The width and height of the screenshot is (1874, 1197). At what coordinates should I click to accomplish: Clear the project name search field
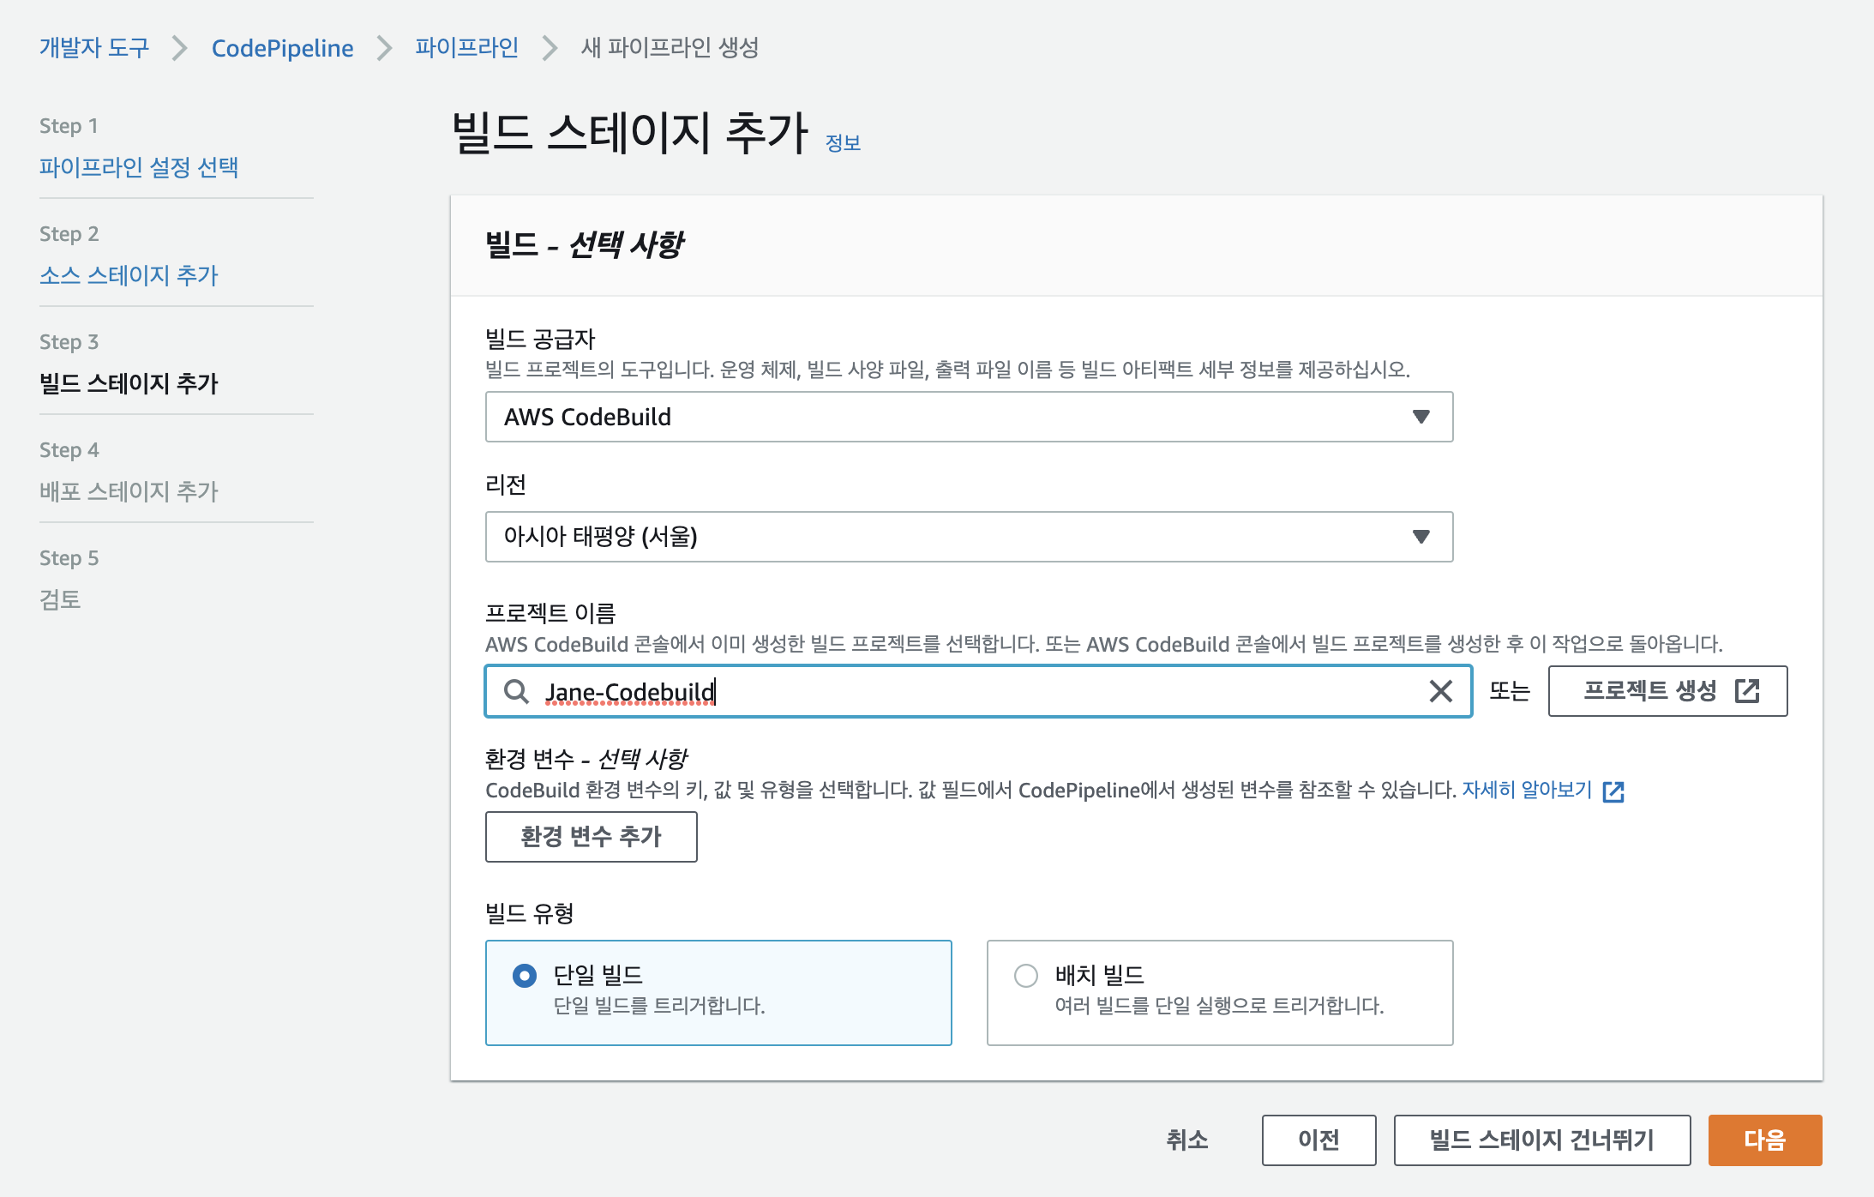(1440, 691)
